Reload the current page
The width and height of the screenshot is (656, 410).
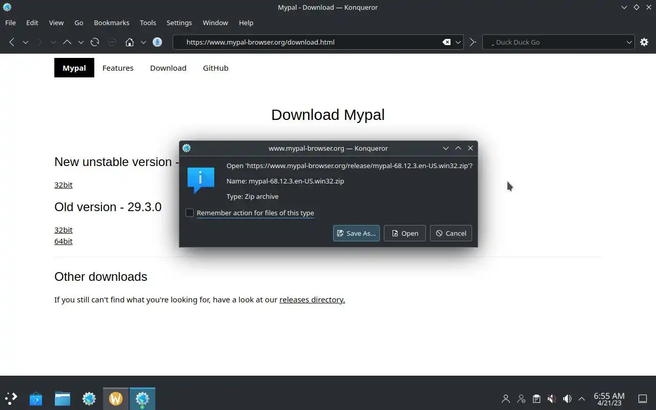(95, 42)
